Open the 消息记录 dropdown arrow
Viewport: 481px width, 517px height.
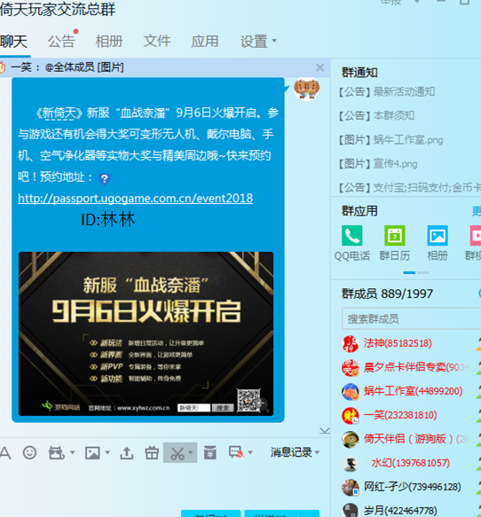[x=318, y=452]
